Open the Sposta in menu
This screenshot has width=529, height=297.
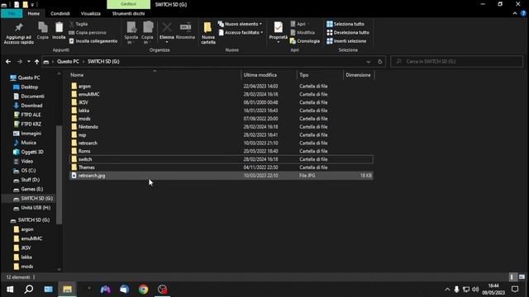coord(131,33)
